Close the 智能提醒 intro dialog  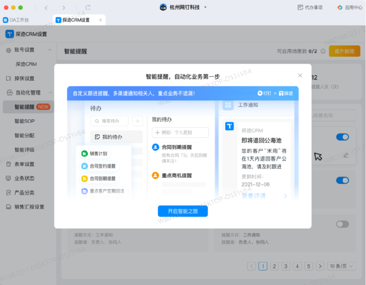click(300, 75)
